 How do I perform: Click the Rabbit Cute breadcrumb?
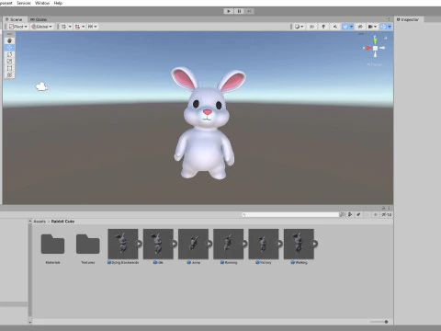tap(62, 222)
